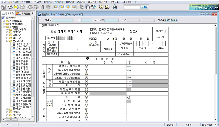
Task: Open 매입장 조회 in the tree
Action: click(x=22, y=61)
